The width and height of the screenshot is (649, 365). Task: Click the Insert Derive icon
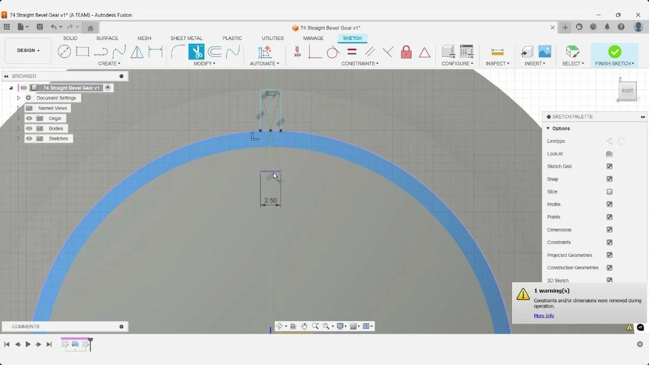(527, 52)
